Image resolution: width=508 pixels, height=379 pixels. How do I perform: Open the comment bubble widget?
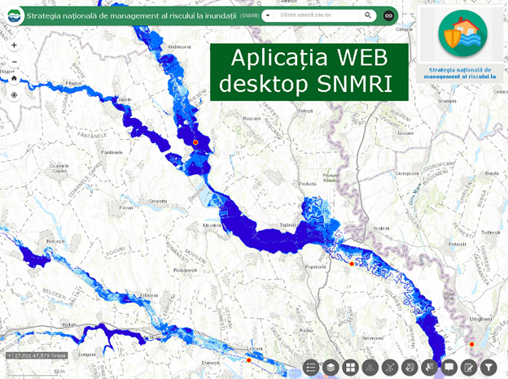449,368
